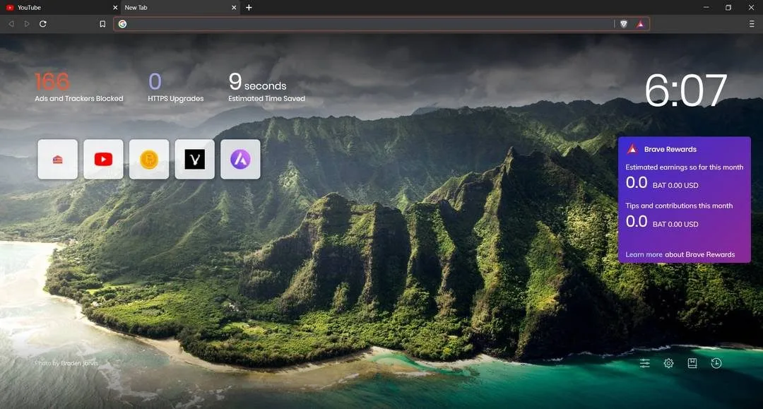Open the hamburger main menu
Image resolution: width=763 pixels, height=409 pixels.
pyautogui.click(x=752, y=24)
